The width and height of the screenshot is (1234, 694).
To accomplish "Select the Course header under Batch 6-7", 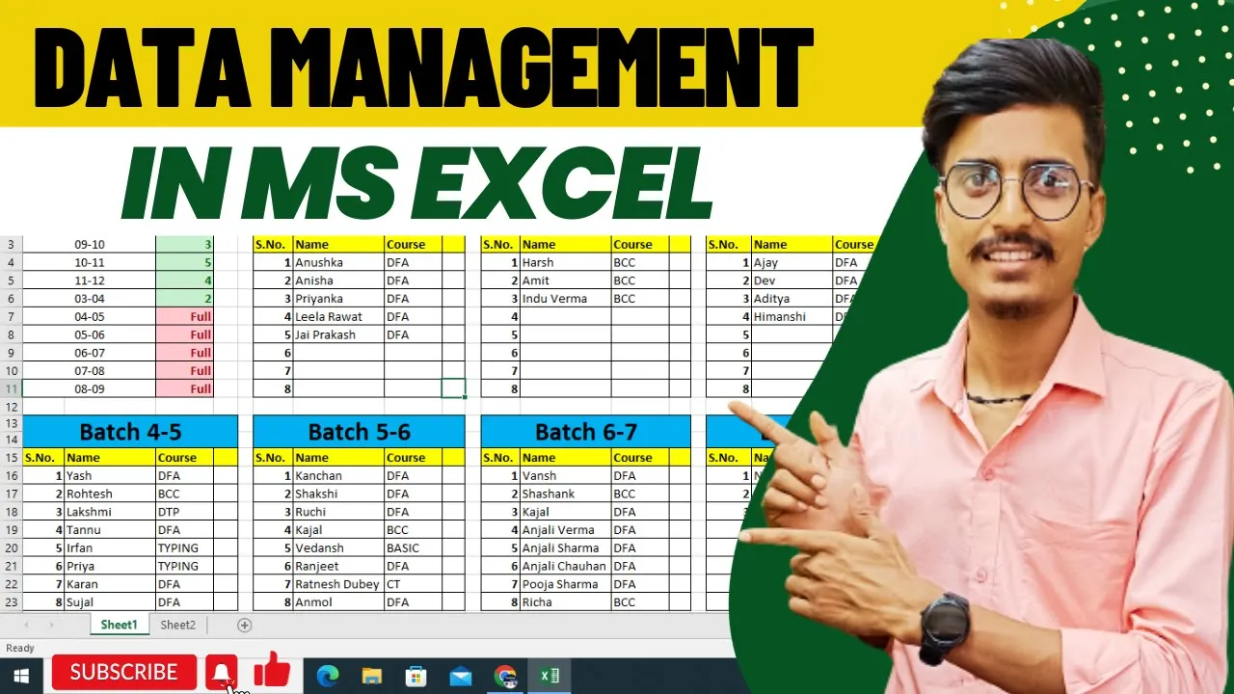I will (x=640, y=458).
